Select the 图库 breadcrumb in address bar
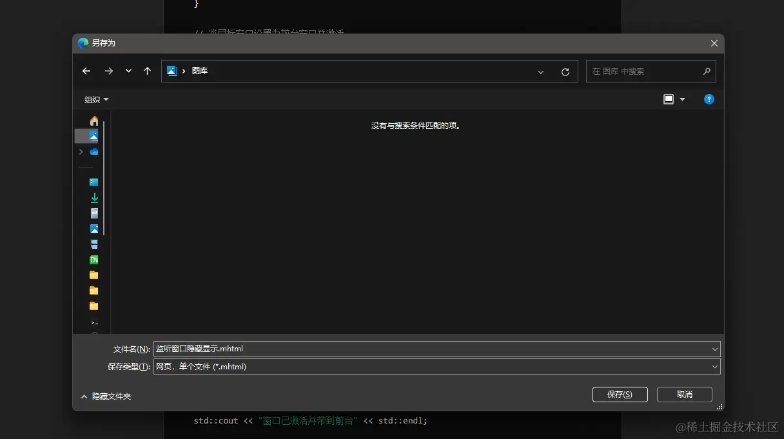Viewport: 784px width, 439px height. click(200, 71)
